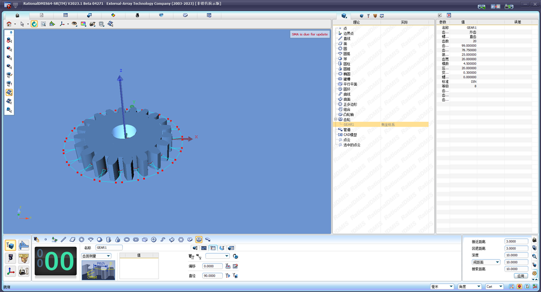The height and width of the screenshot is (292, 541).
Task: Click the sphere feature icon in bottom toolbar
Action: [99, 240]
